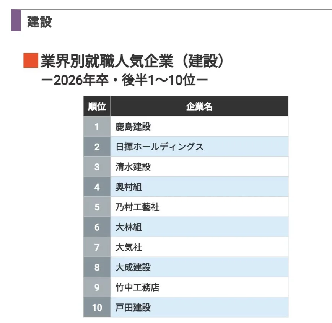
Task: Click the purple bar next to 建設 heading
Action: [x=16, y=20]
